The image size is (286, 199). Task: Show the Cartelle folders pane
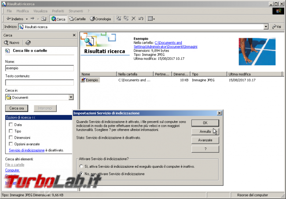tap(77, 19)
